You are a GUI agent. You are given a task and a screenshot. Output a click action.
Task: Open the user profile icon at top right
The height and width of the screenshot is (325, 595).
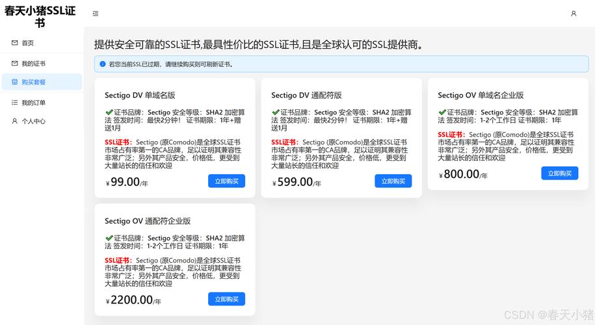tap(574, 14)
